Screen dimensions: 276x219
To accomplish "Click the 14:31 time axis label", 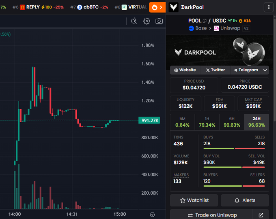I will click(x=72, y=214).
